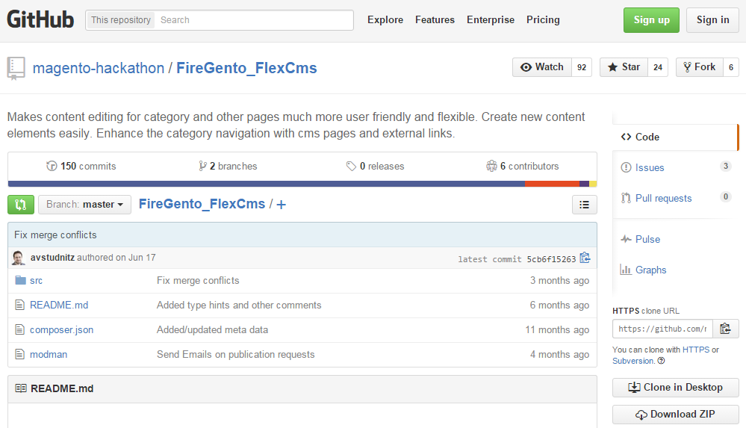
Task: Open 'Send Emails on publication requests' message
Action: [x=235, y=354]
